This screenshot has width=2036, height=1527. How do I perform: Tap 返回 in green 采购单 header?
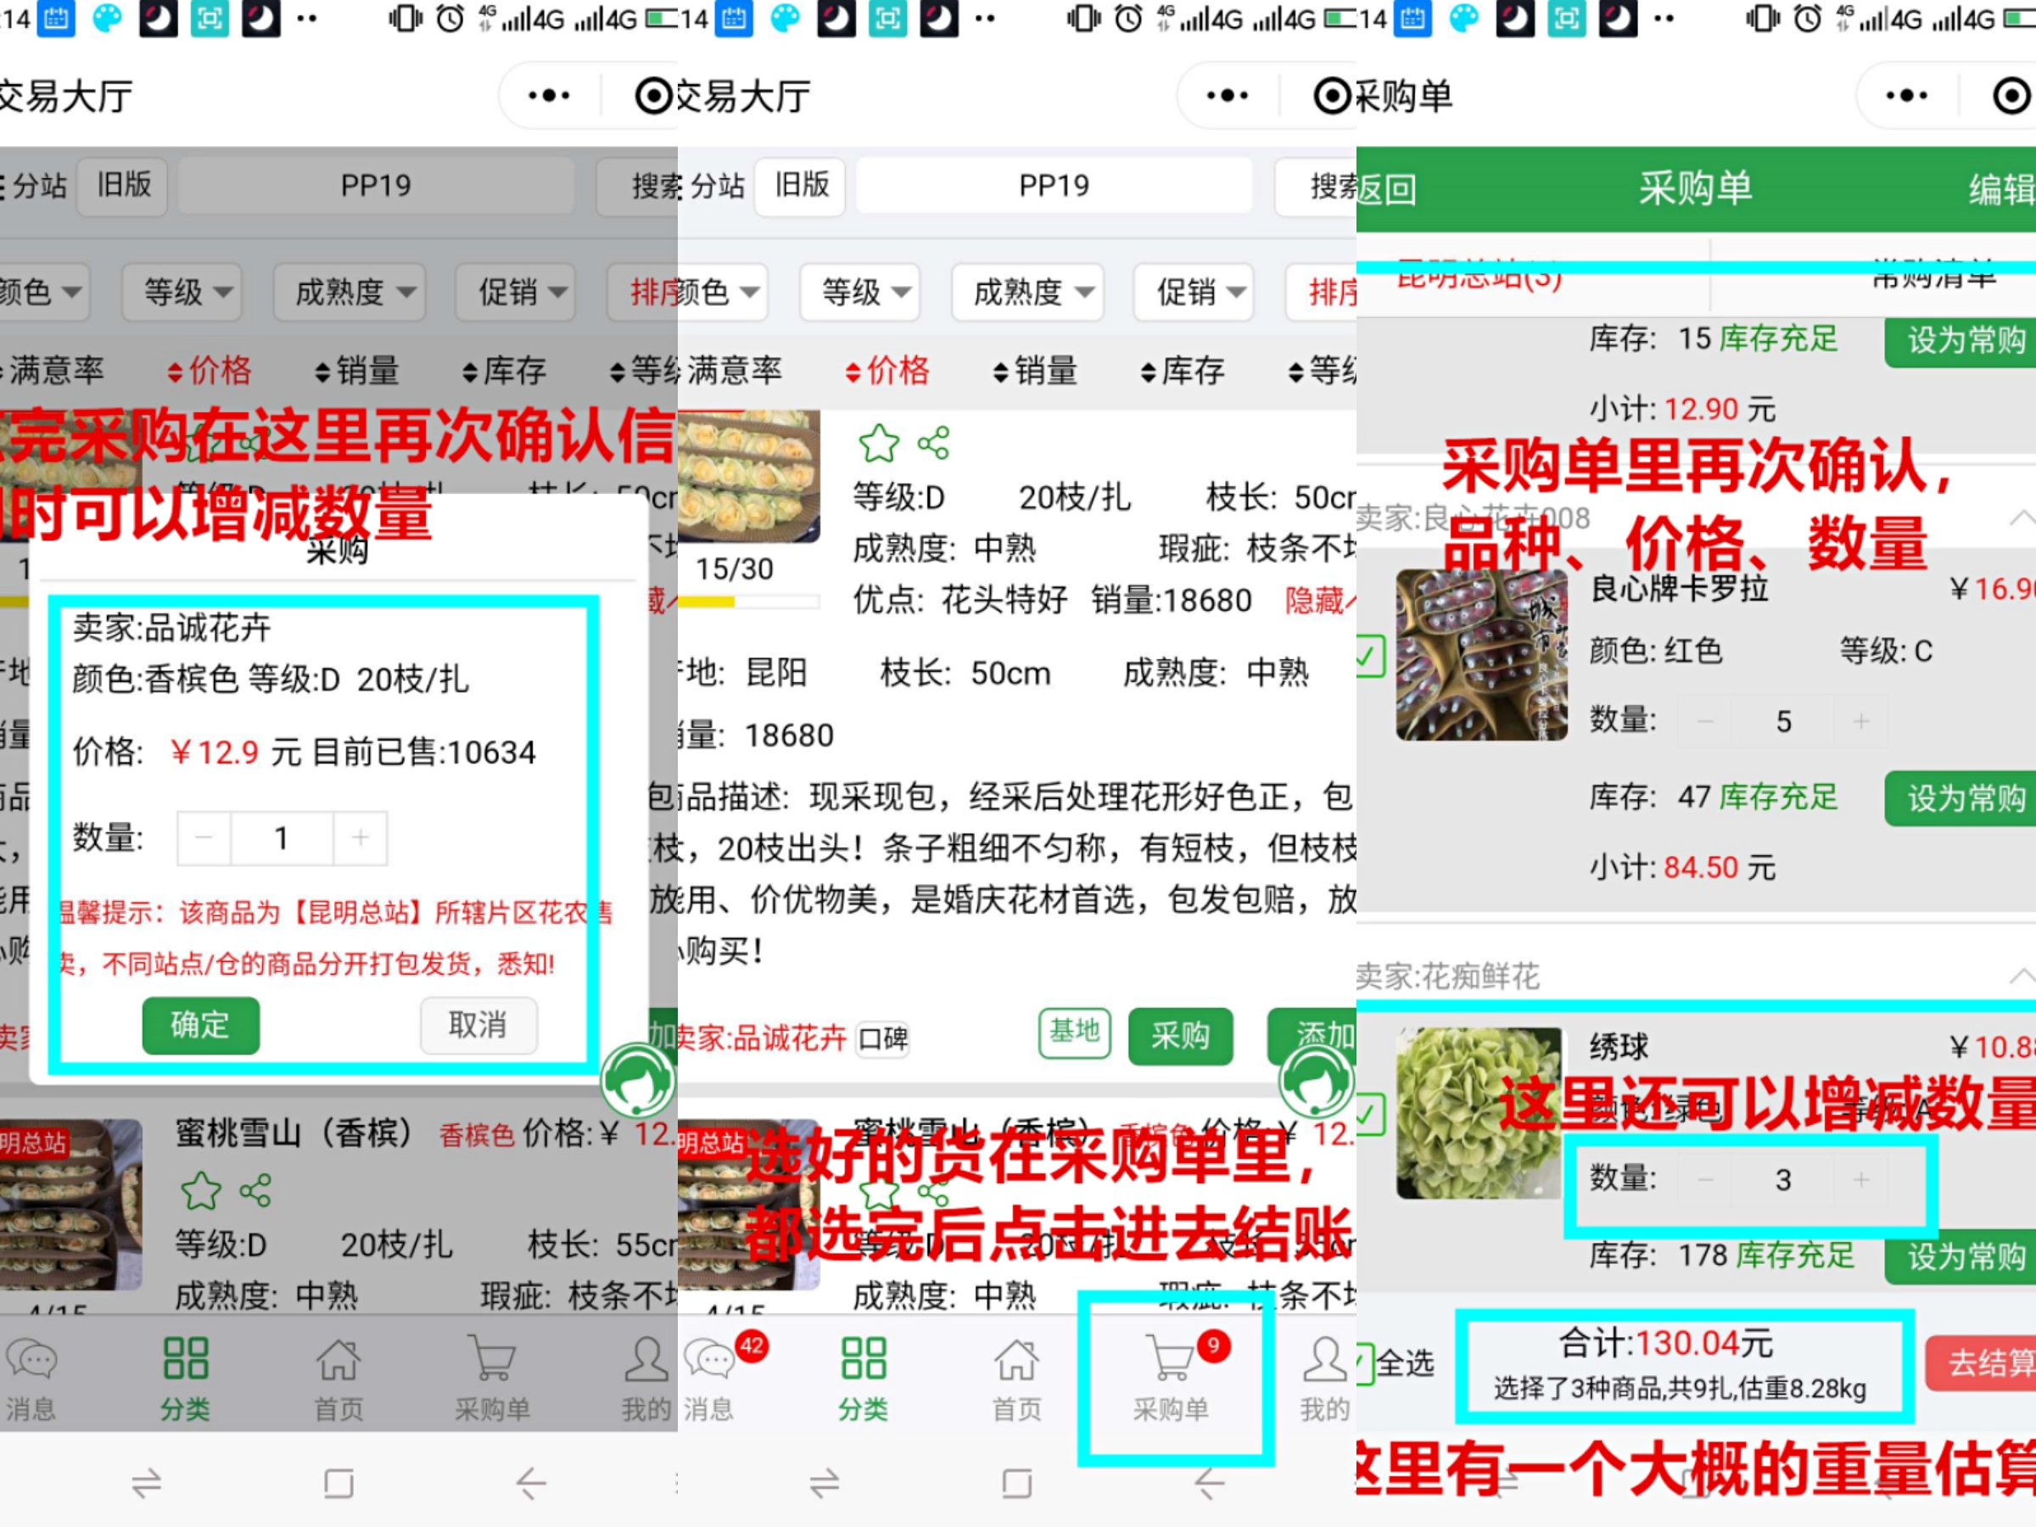click(1386, 188)
